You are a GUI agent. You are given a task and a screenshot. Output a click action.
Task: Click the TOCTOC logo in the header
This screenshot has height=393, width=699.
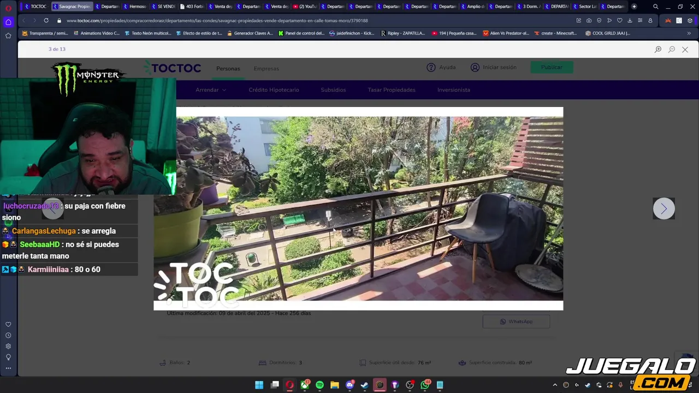172,68
